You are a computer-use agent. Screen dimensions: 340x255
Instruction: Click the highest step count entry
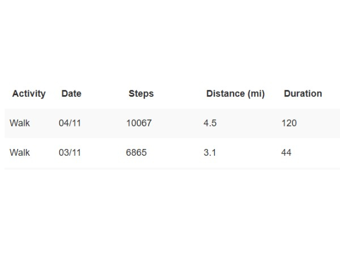coord(139,124)
